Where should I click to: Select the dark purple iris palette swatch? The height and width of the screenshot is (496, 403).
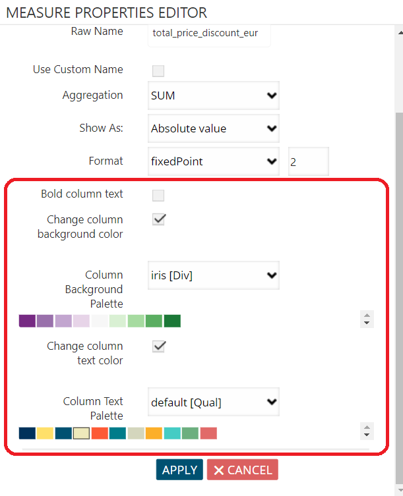pos(27,321)
